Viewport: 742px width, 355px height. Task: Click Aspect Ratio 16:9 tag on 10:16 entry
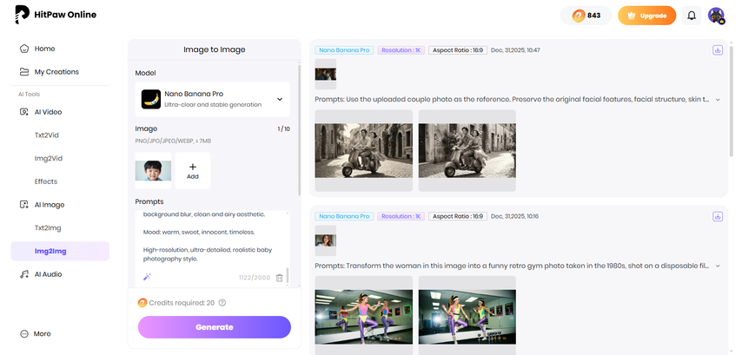(x=458, y=216)
